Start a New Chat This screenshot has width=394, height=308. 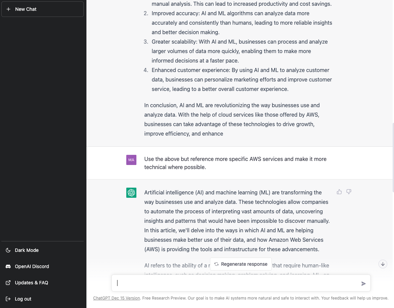43,9
